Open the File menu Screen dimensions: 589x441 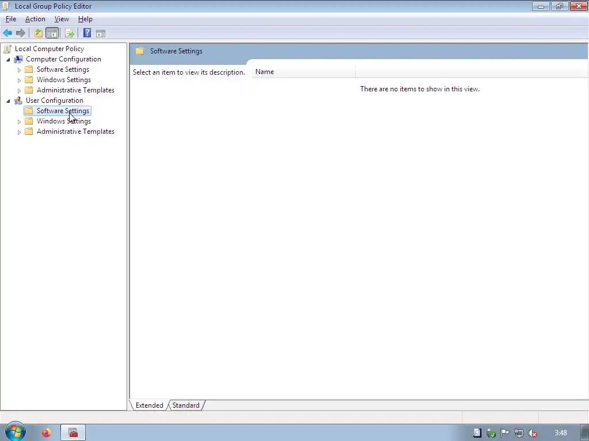click(11, 19)
